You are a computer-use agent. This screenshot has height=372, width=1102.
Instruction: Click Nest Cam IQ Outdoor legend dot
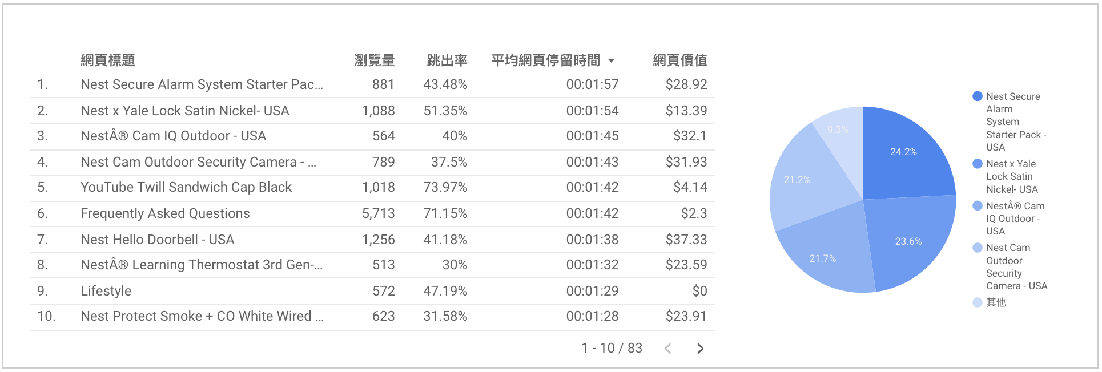[x=978, y=206]
